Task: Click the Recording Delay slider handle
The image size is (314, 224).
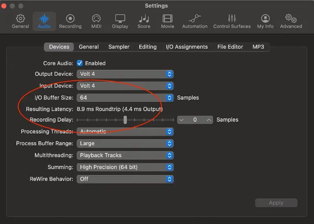Action: [x=125, y=120]
